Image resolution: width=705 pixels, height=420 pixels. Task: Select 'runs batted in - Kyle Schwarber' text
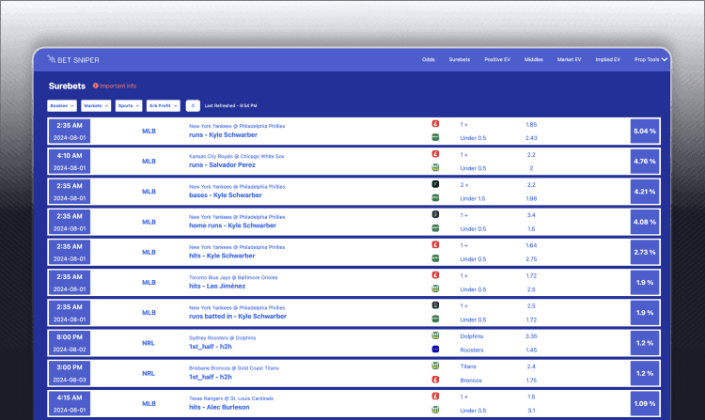(238, 317)
